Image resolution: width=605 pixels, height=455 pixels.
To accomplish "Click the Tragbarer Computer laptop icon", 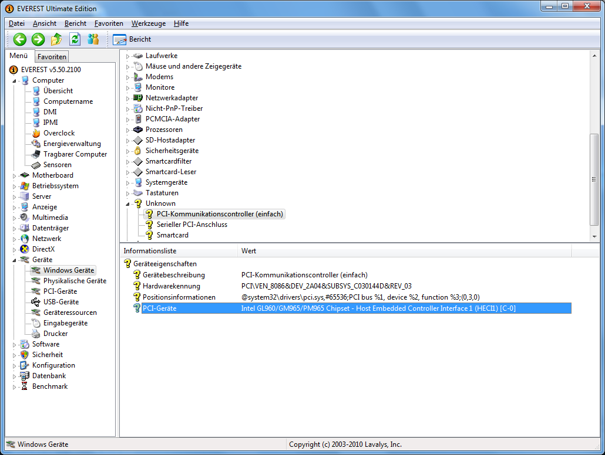I will [x=36, y=154].
